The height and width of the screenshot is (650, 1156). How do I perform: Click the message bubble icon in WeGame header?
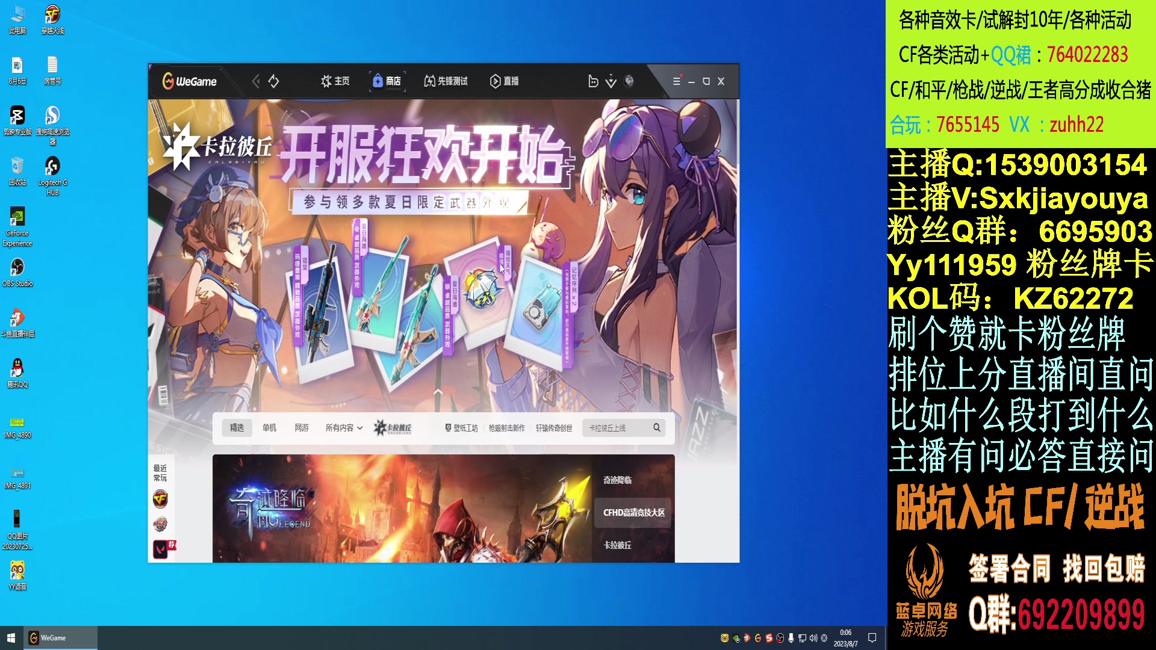[593, 81]
